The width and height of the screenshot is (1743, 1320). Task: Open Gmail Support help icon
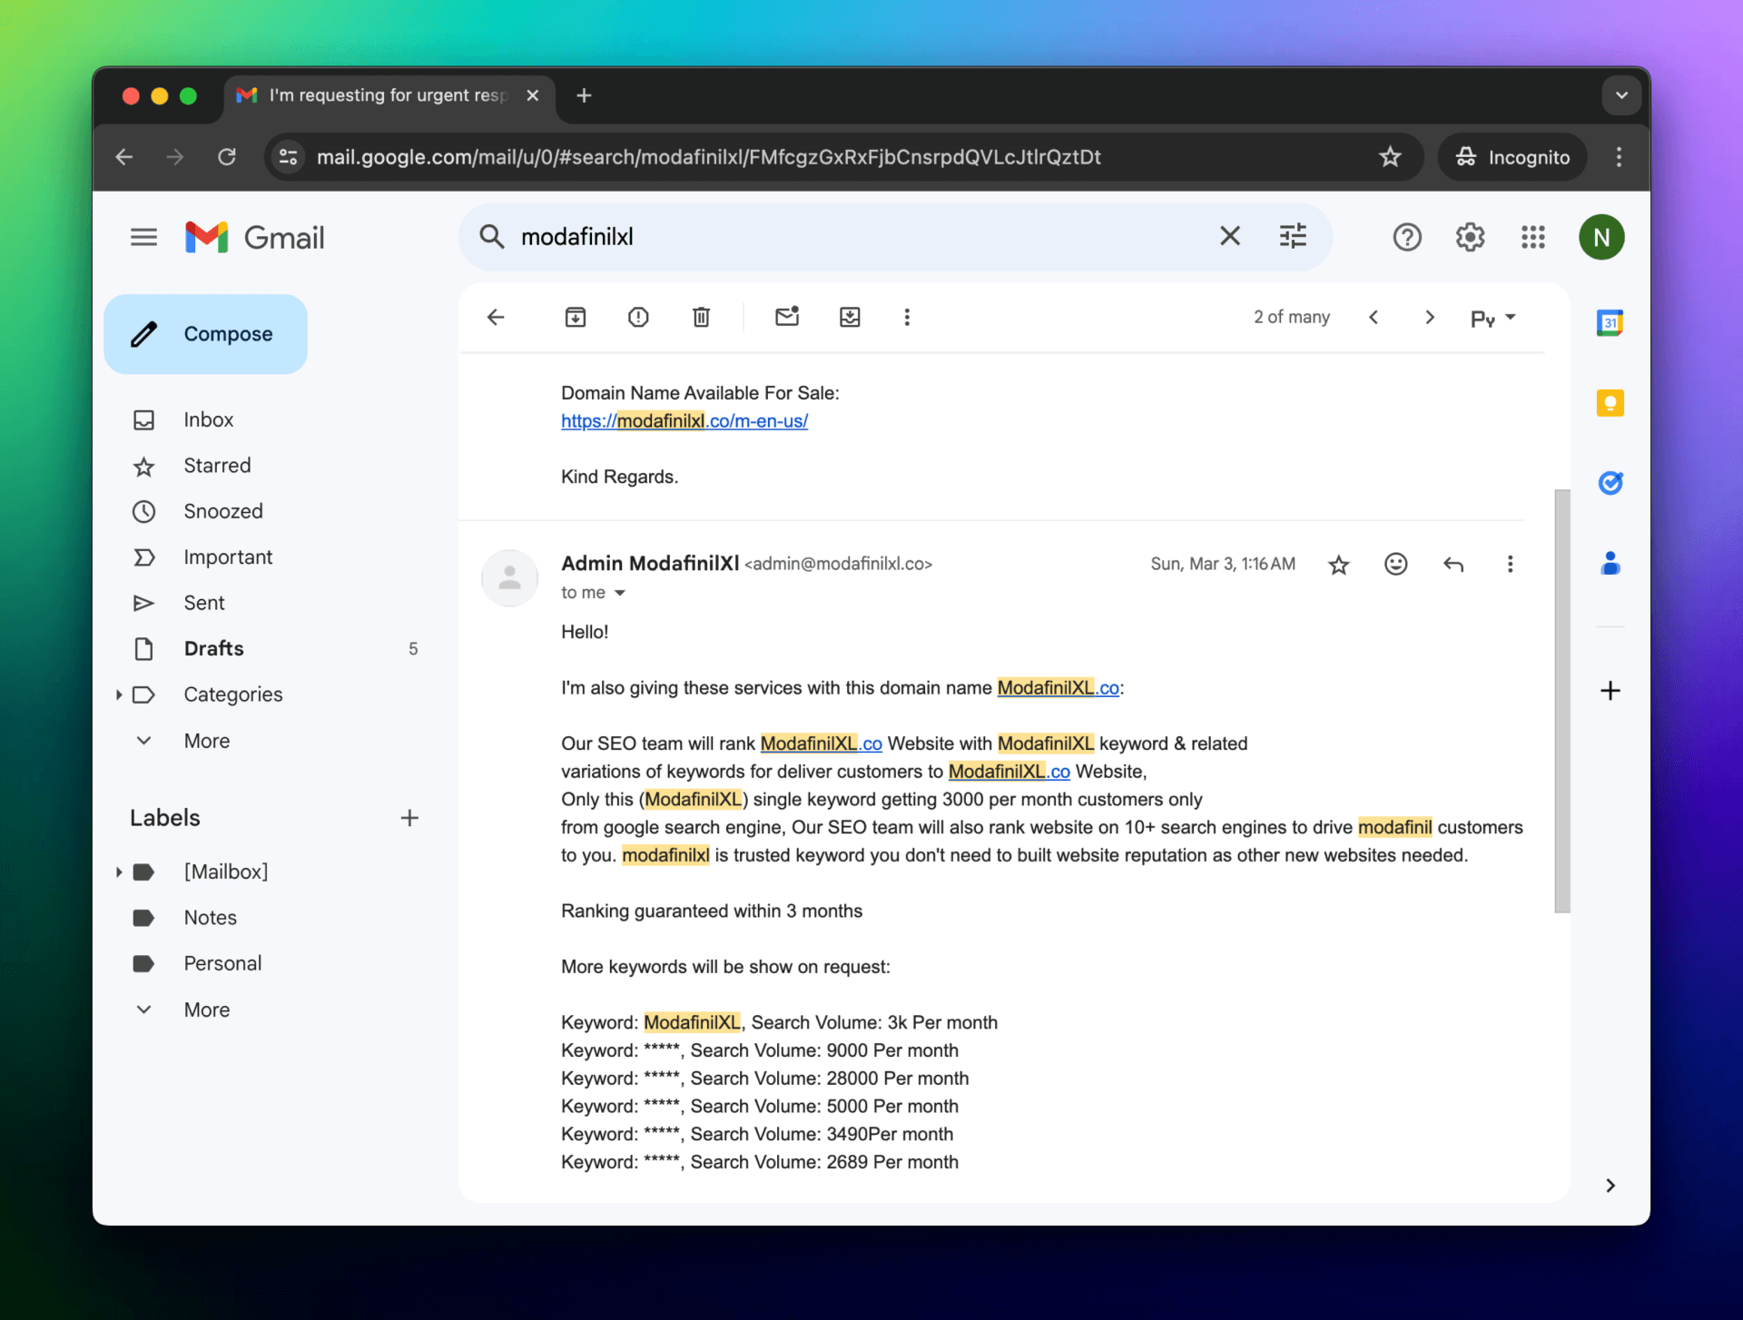pos(1407,238)
